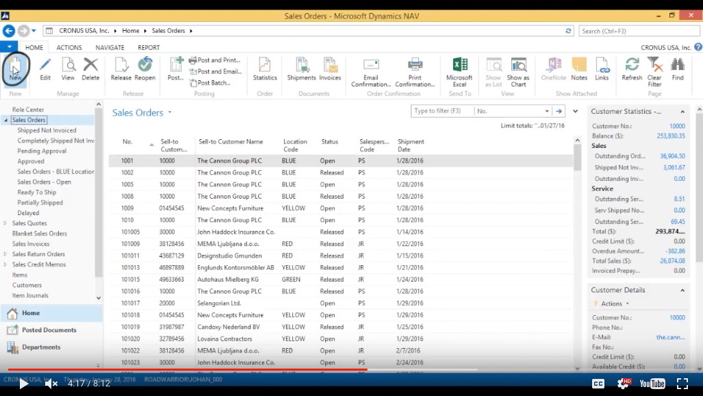Open Outstanding Orders 36,904.50 link
Image resolution: width=703 pixels, height=396 pixels.
pos(672,156)
